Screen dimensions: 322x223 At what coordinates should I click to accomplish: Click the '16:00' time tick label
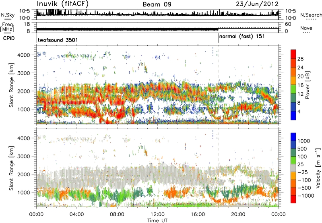coord(198,215)
